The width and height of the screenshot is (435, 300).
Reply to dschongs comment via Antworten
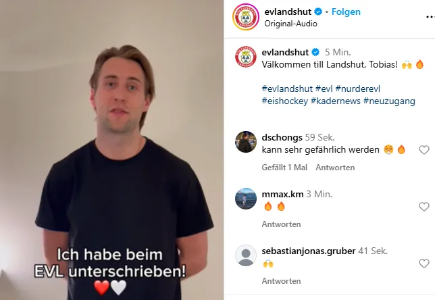[335, 168]
